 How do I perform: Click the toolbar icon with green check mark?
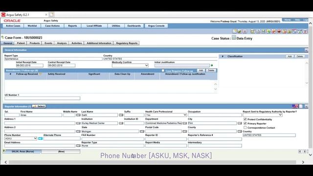coord(300,31)
